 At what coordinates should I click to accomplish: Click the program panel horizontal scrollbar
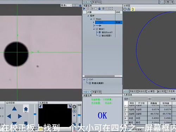pos(100,76)
